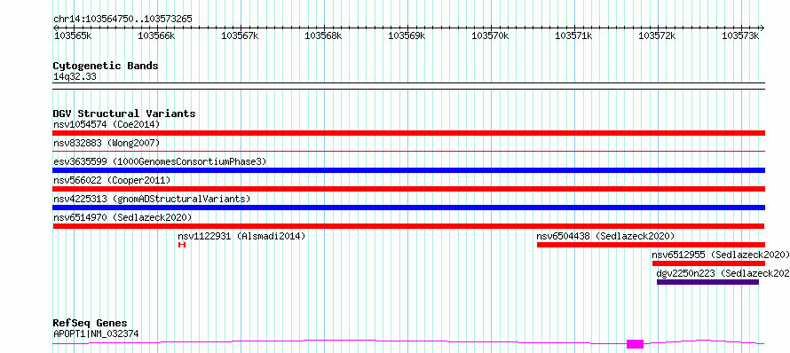Click the nsv6514970 (Sedlazeck2020) label

(122, 217)
